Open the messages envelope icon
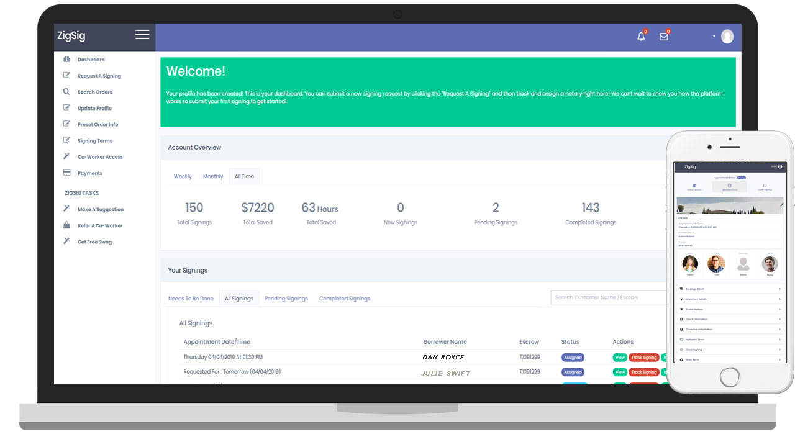The width and height of the screenshot is (795, 447). click(663, 37)
